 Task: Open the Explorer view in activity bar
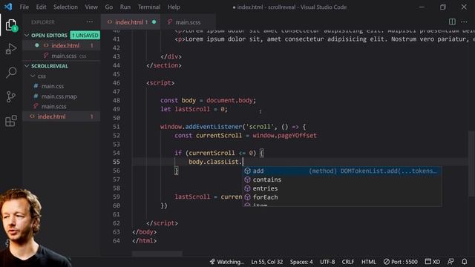(x=11, y=24)
